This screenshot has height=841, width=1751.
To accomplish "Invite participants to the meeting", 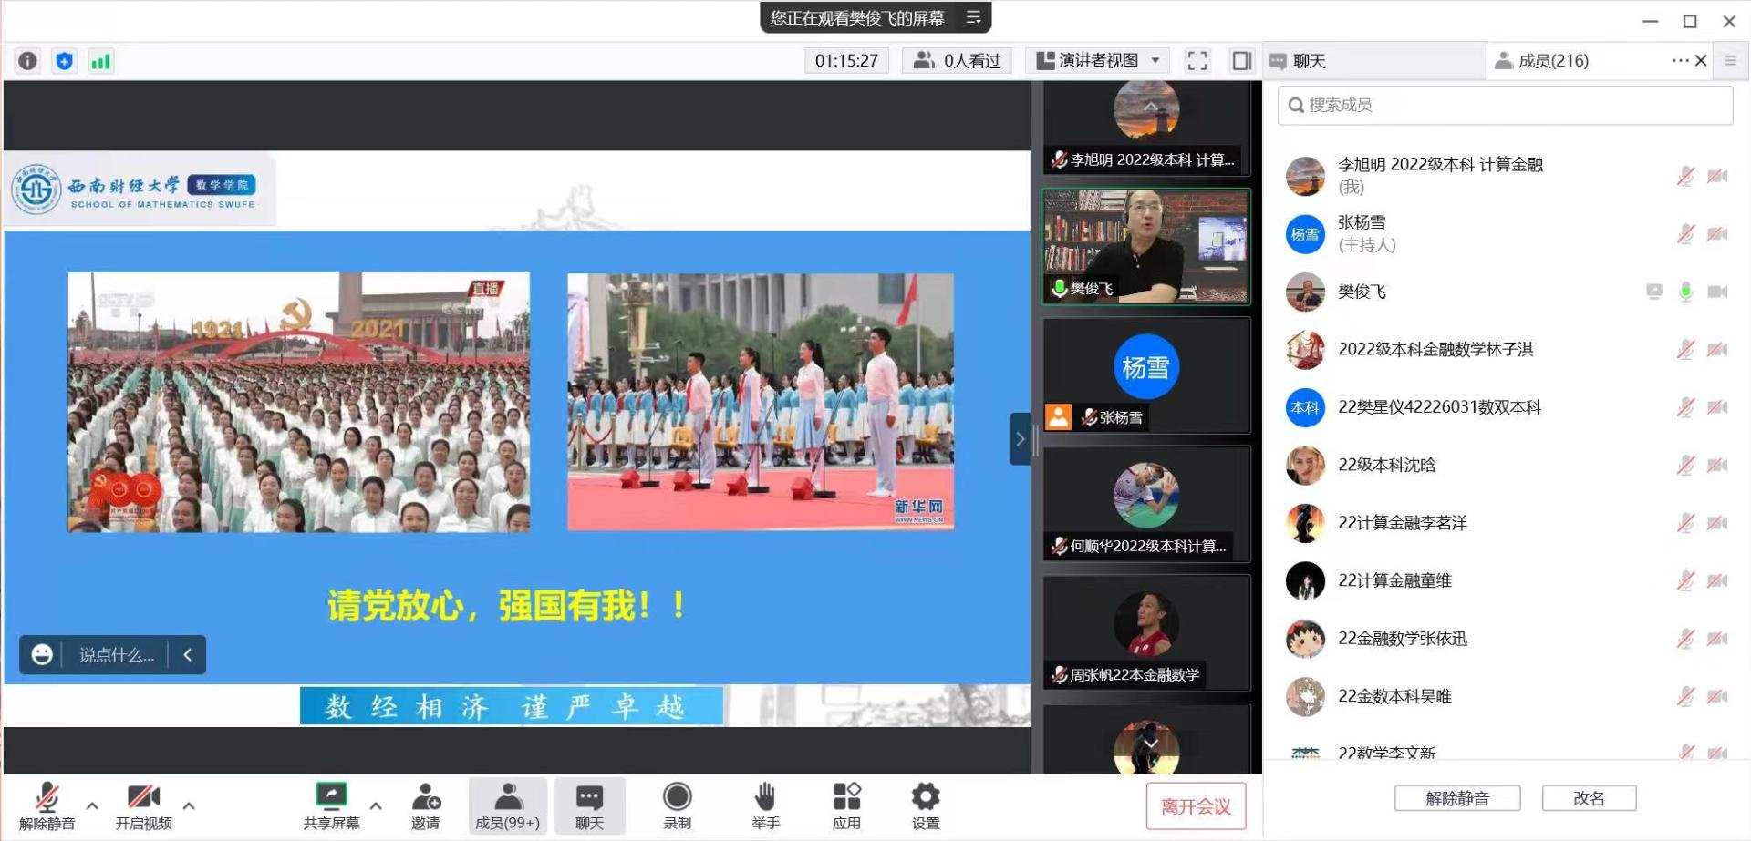I will pyautogui.click(x=425, y=805).
